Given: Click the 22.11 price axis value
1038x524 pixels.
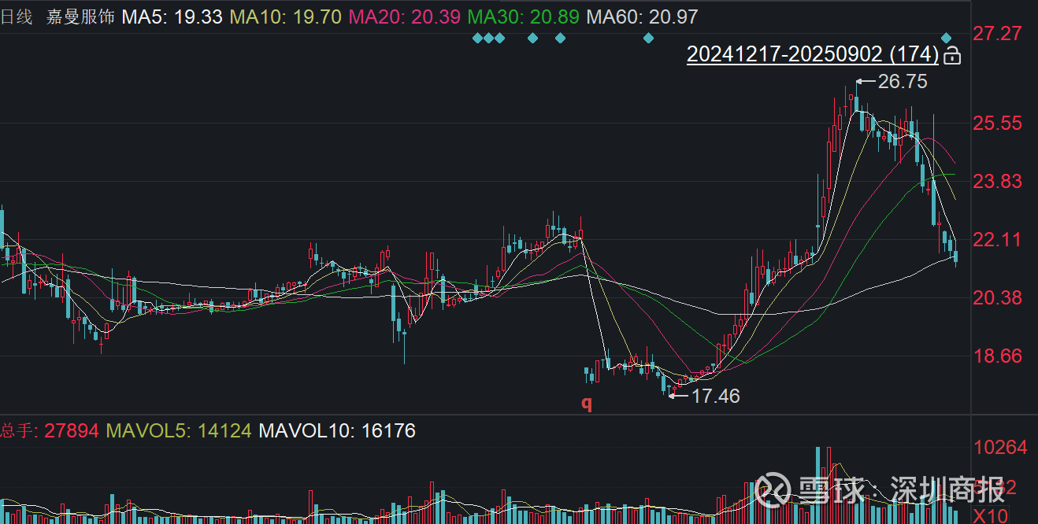Looking at the screenshot, I should (x=997, y=239).
